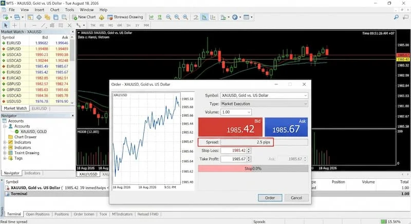This screenshot has width=411, height=224.
Task: Click the New Chart toolbar button
Action: point(84,17)
